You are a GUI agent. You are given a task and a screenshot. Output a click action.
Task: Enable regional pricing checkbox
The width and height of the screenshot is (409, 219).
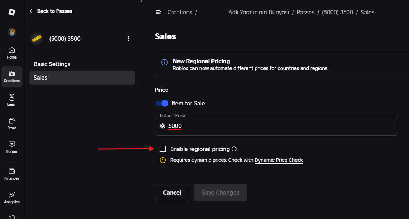click(x=163, y=149)
